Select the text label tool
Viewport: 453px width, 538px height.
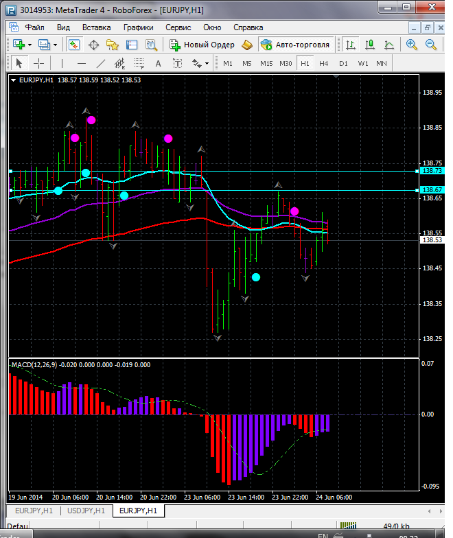(x=158, y=63)
